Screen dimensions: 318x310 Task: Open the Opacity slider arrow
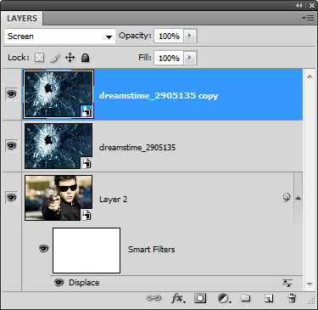click(190, 36)
